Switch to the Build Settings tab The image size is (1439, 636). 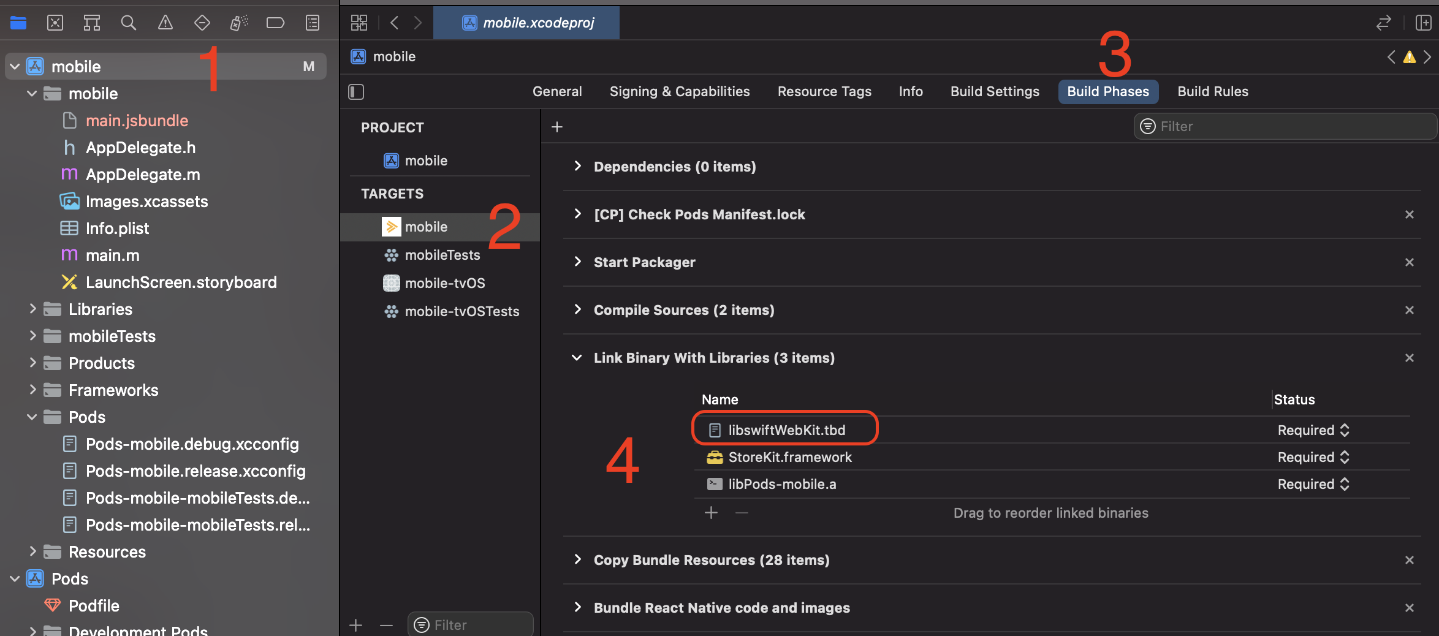(x=995, y=92)
